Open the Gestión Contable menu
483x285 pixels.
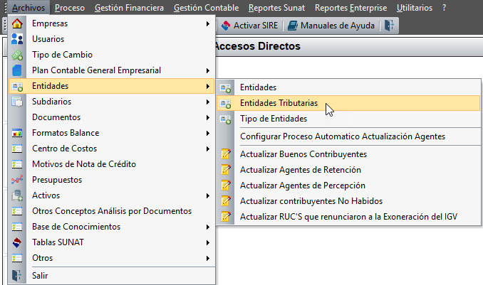[x=206, y=8]
